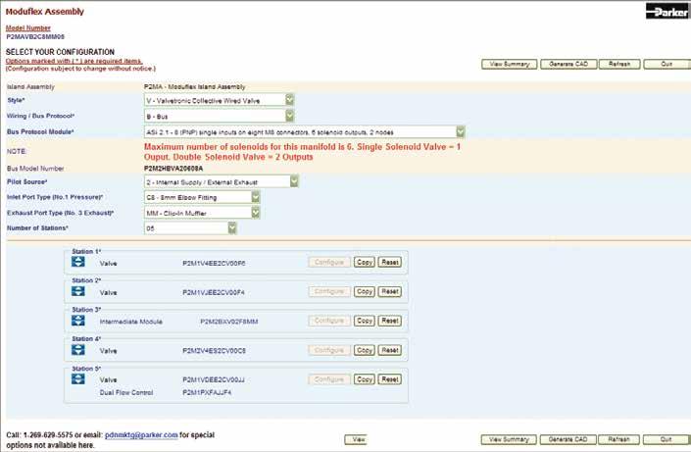Click the Intermediate Module label
This screenshot has width=691, height=452.
point(131,322)
